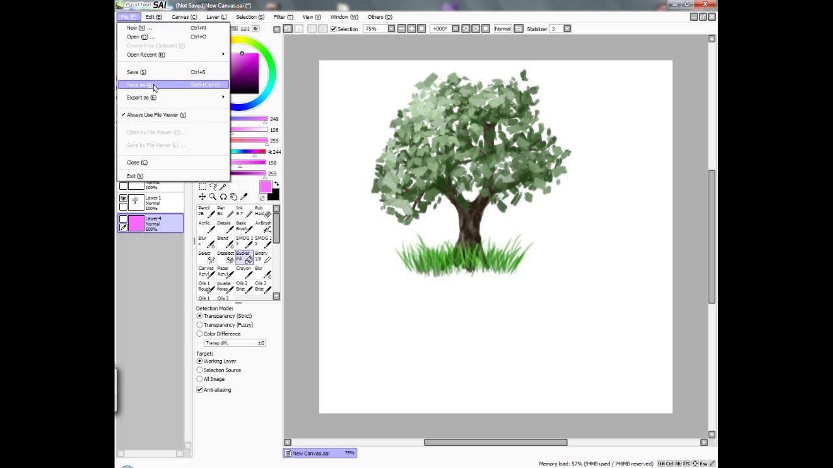Activate the zoom magnifier tool
Viewport: 833px width, 468px height.
click(x=213, y=197)
